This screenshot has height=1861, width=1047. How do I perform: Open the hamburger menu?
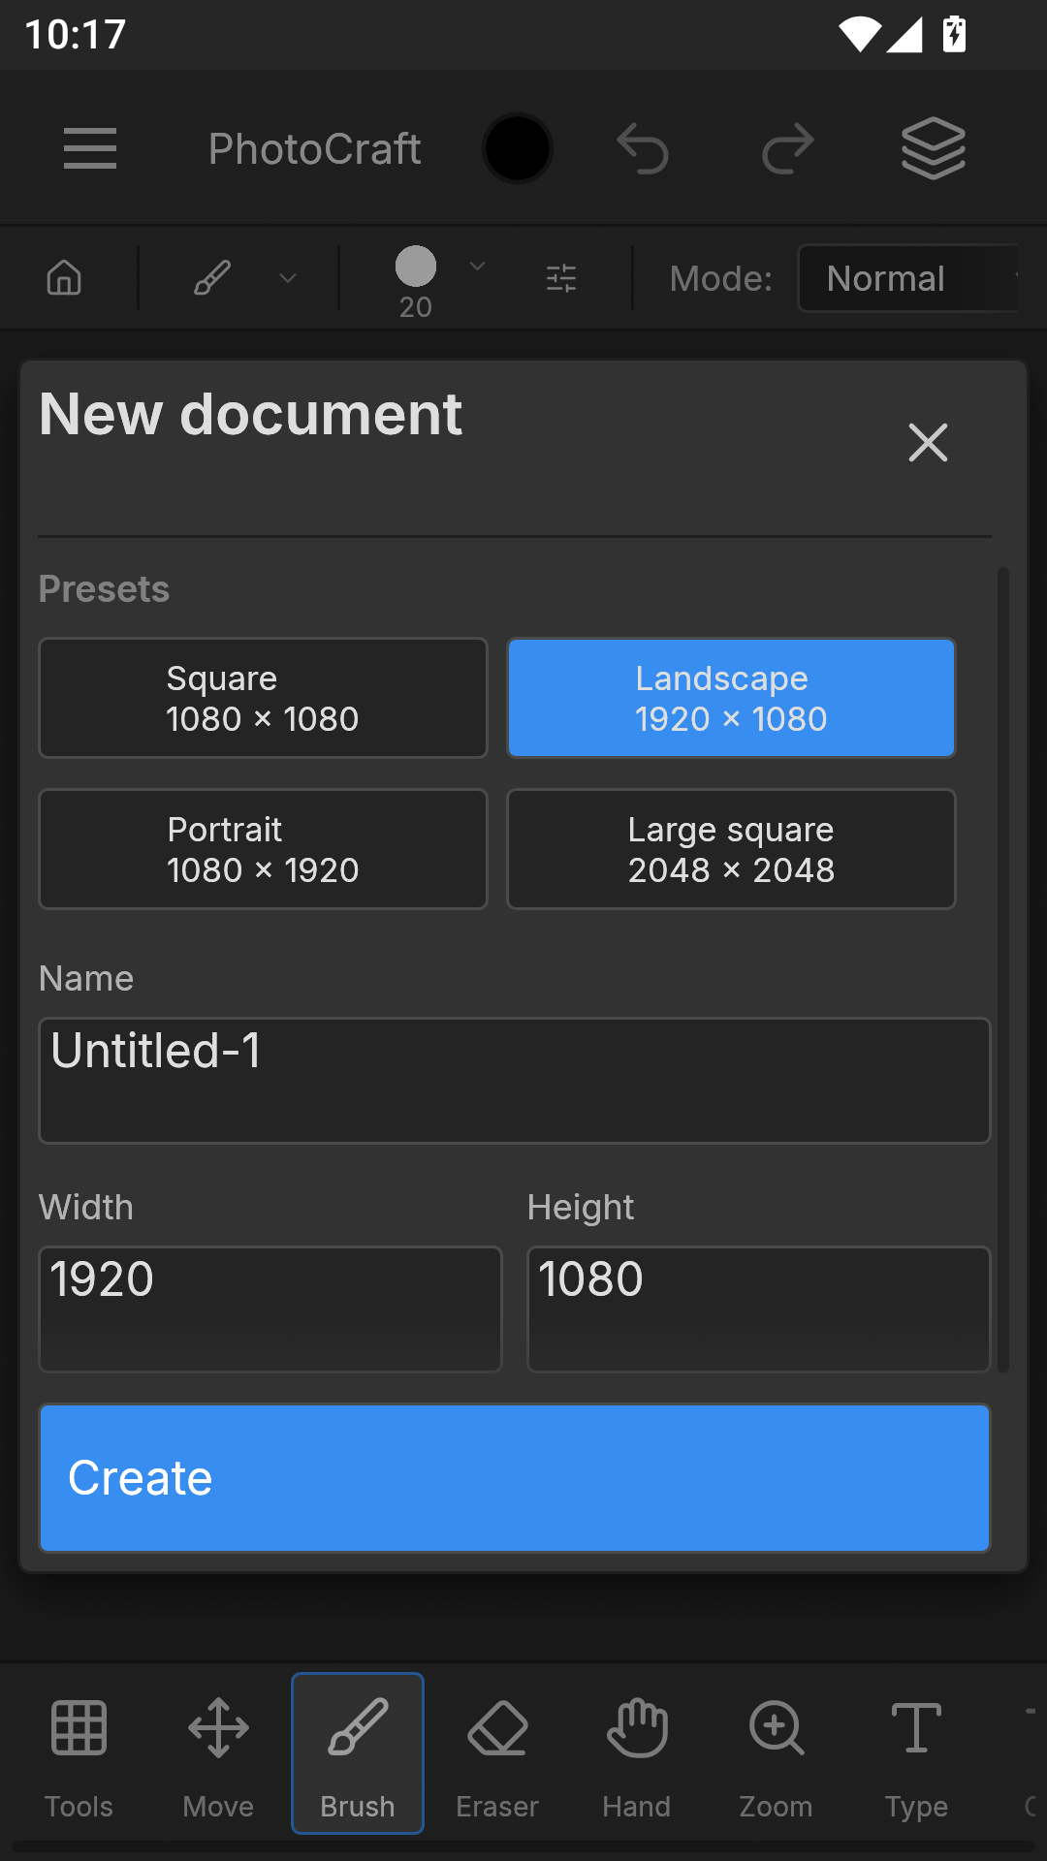90,148
